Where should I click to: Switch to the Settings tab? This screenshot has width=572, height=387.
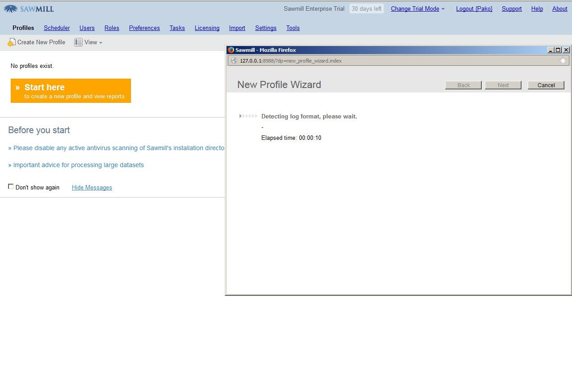[x=266, y=28]
